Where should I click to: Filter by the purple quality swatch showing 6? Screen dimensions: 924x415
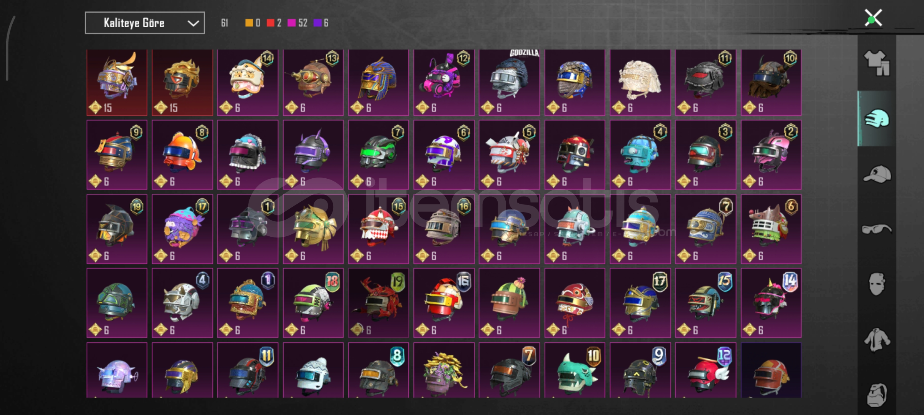point(317,23)
